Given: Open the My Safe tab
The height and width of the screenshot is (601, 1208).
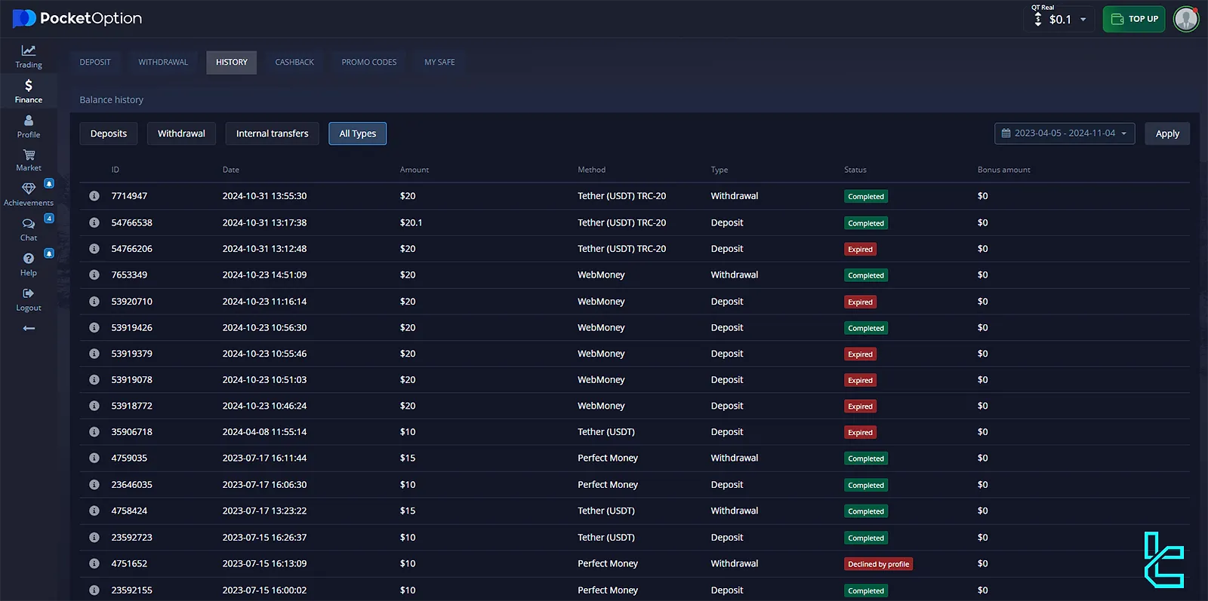Looking at the screenshot, I should (439, 63).
